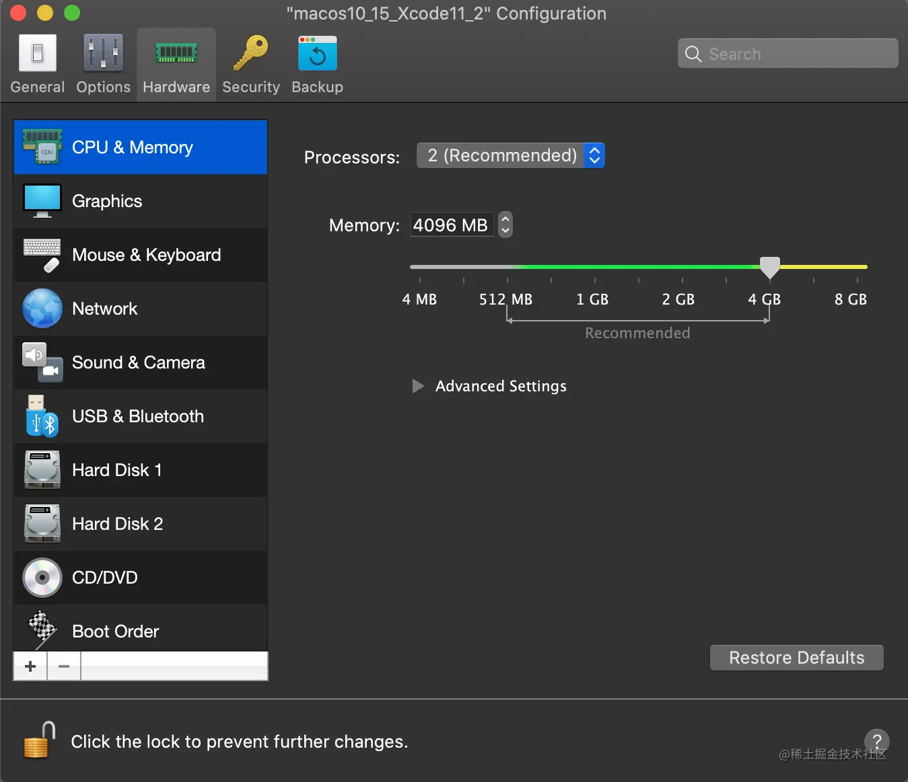Click the CD/DVD disc icon
Viewport: 908px width, 782px height.
coord(42,578)
